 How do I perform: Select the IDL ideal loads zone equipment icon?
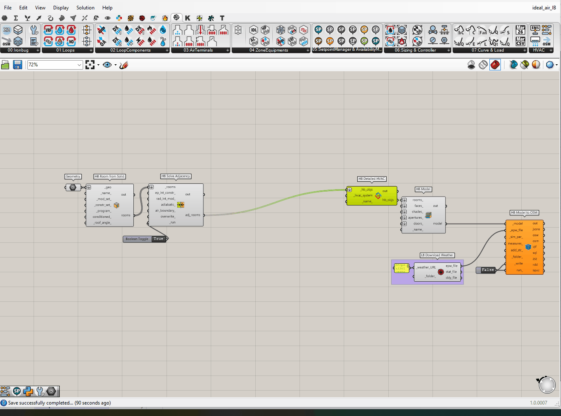(x=254, y=30)
